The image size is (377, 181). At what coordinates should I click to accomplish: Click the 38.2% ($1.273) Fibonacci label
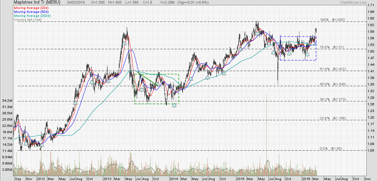pyautogui.click(x=333, y=99)
